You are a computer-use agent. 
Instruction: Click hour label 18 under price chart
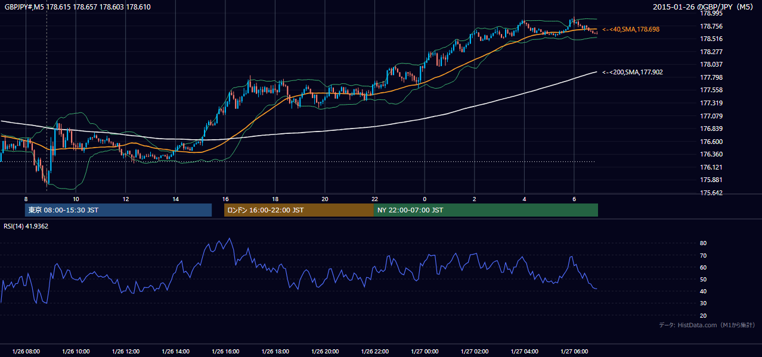275,199
